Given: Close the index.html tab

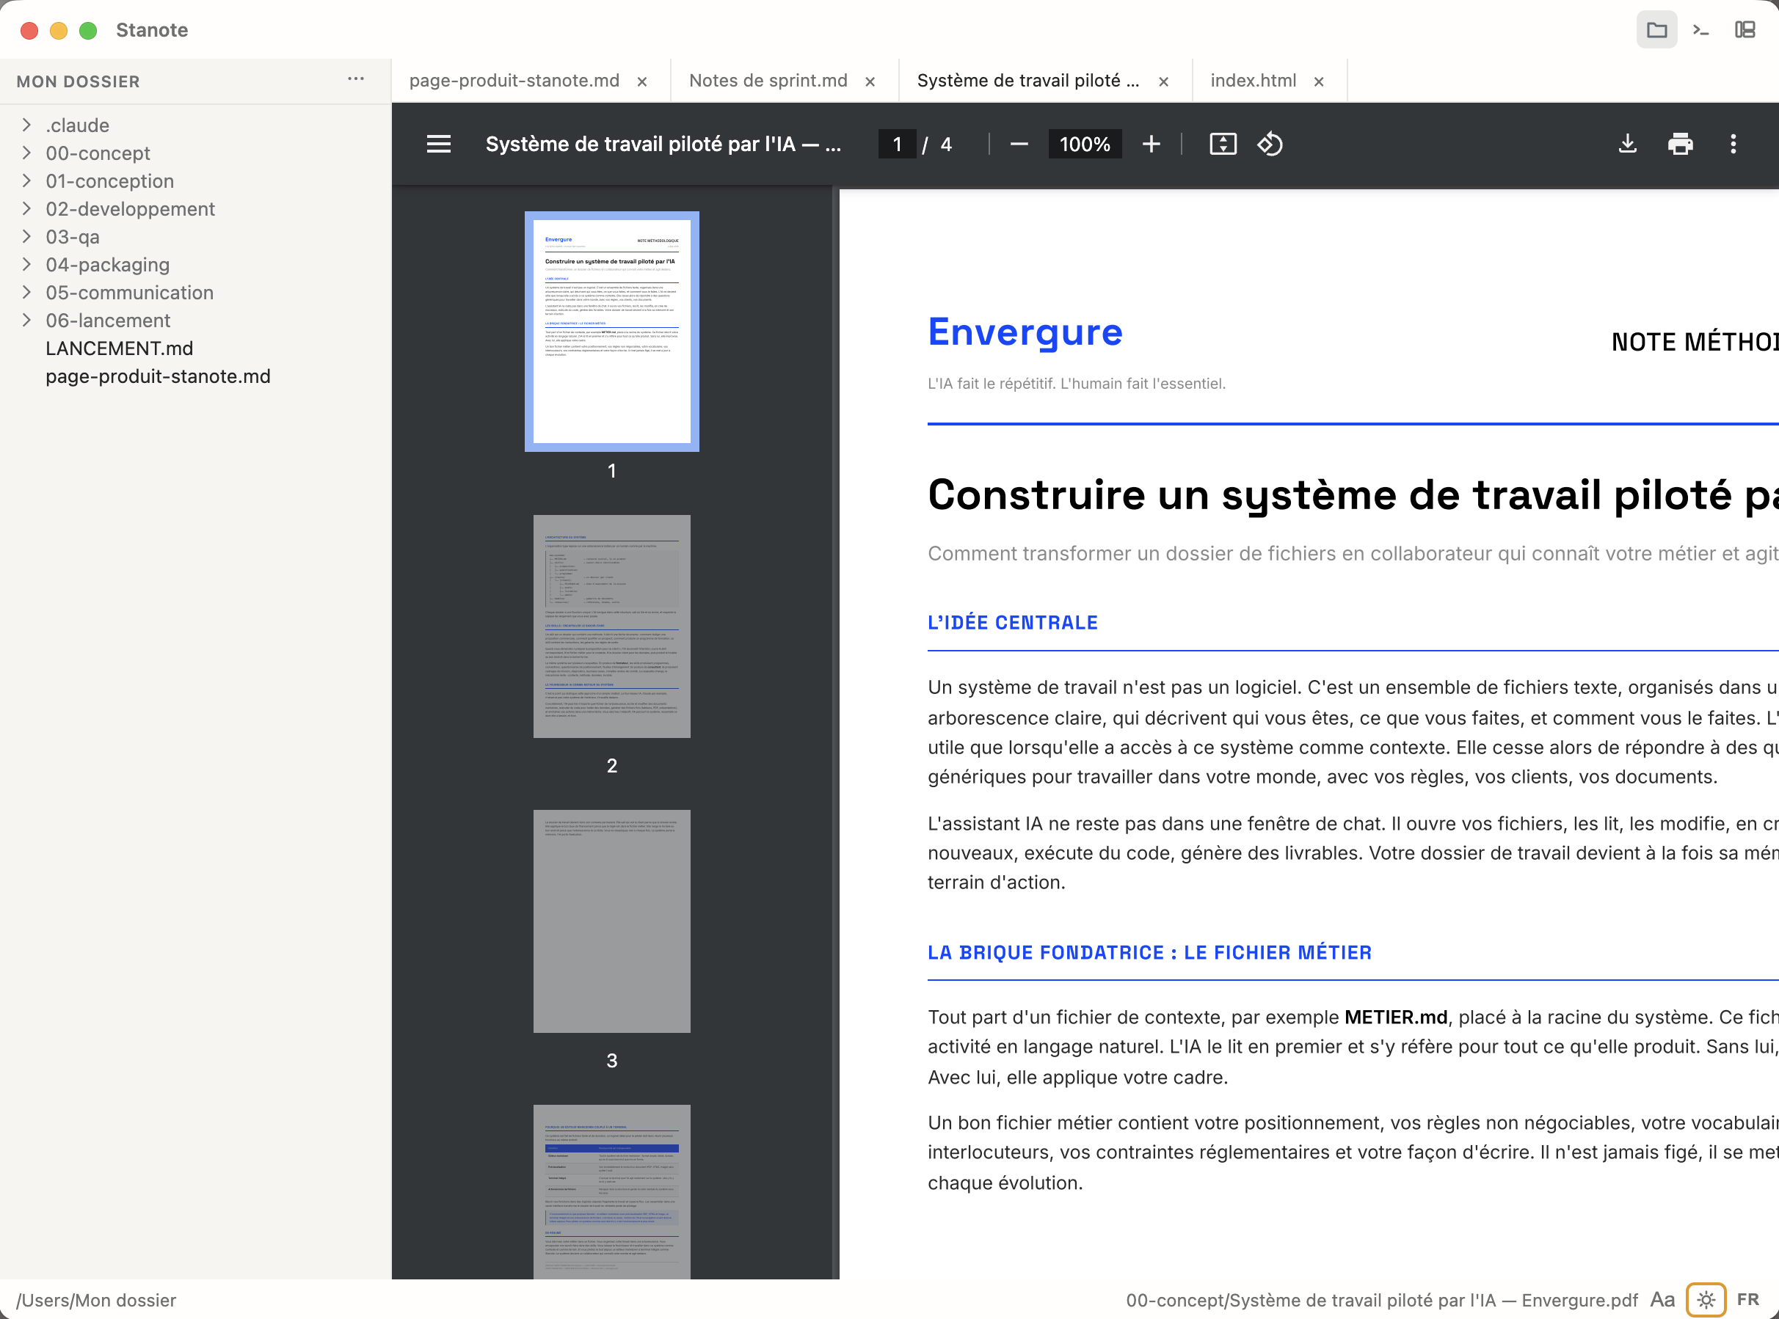Looking at the screenshot, I should pyautogui.click(x=1319, y=81).
